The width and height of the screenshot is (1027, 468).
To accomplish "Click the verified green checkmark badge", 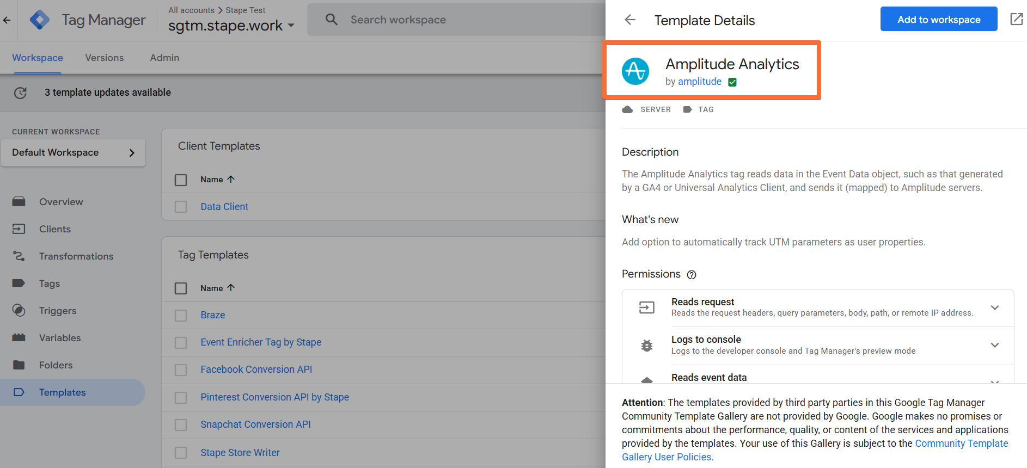I will (x=732, y=82).
